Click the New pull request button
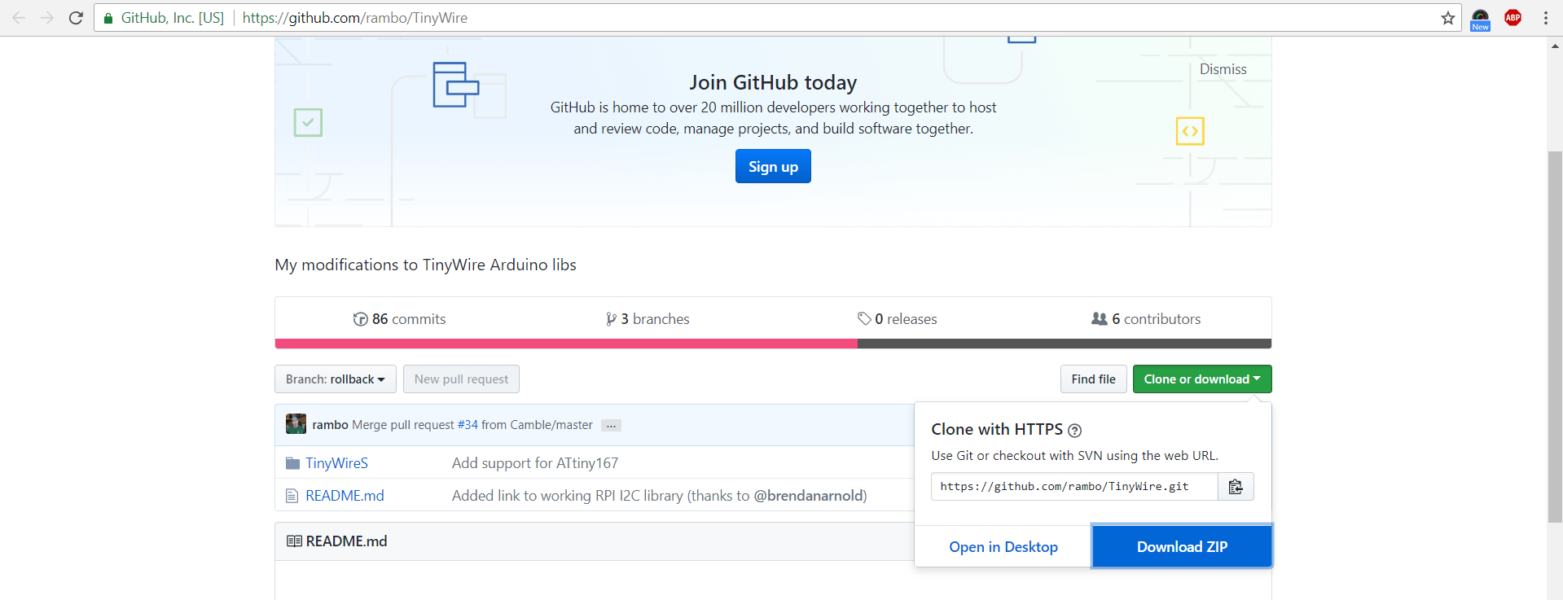Screen dimensions: 1563x600 (x=461, y=379)
